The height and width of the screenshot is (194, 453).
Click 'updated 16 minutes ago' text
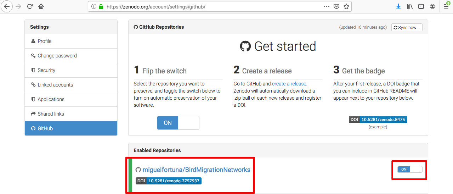(x=363, y=27)
